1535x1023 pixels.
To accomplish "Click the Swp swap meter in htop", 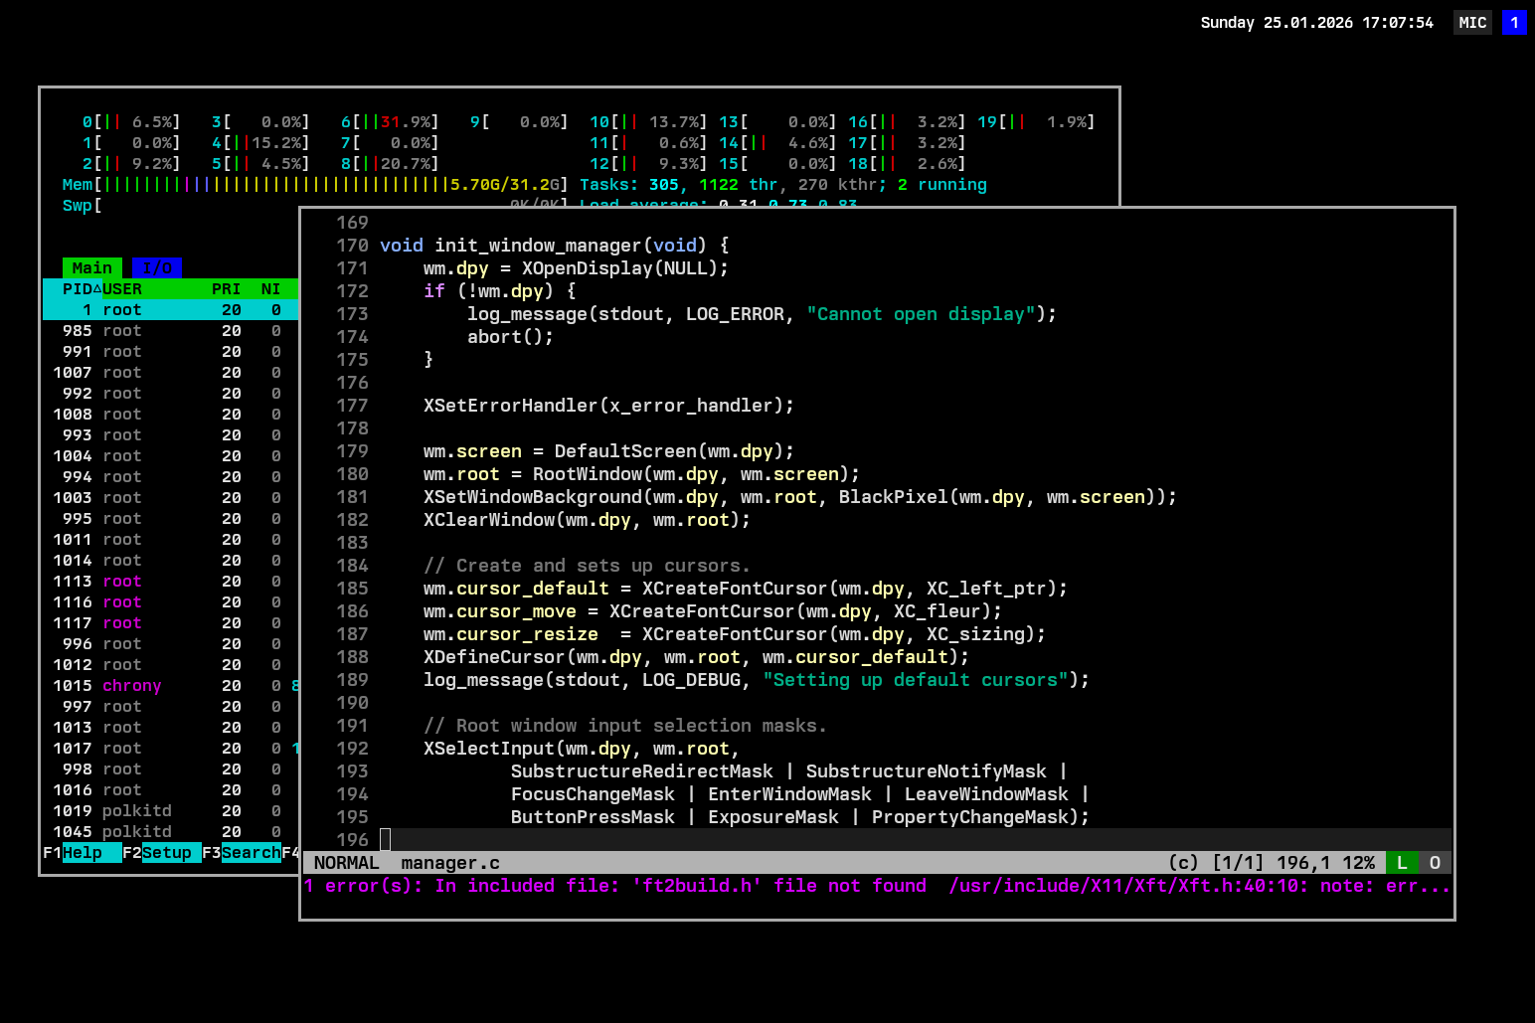I will click(x=82, y=206).
